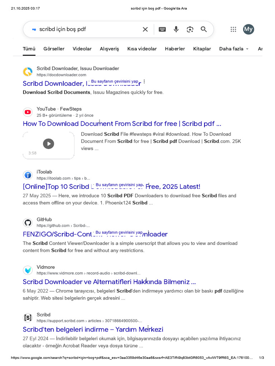Open Scribd Downloader ve Alternatifleri link
This screenshot has width=275, height=366.
coord(109,282)
